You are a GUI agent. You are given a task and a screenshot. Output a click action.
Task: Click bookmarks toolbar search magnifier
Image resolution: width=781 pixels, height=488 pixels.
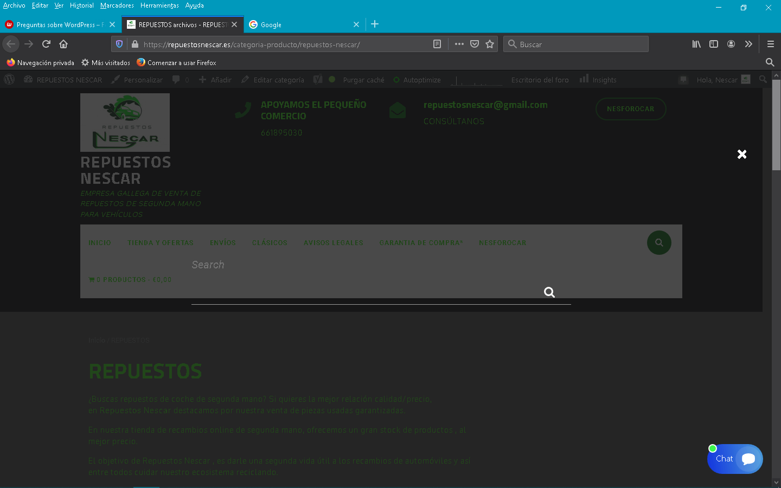(770, 62)
